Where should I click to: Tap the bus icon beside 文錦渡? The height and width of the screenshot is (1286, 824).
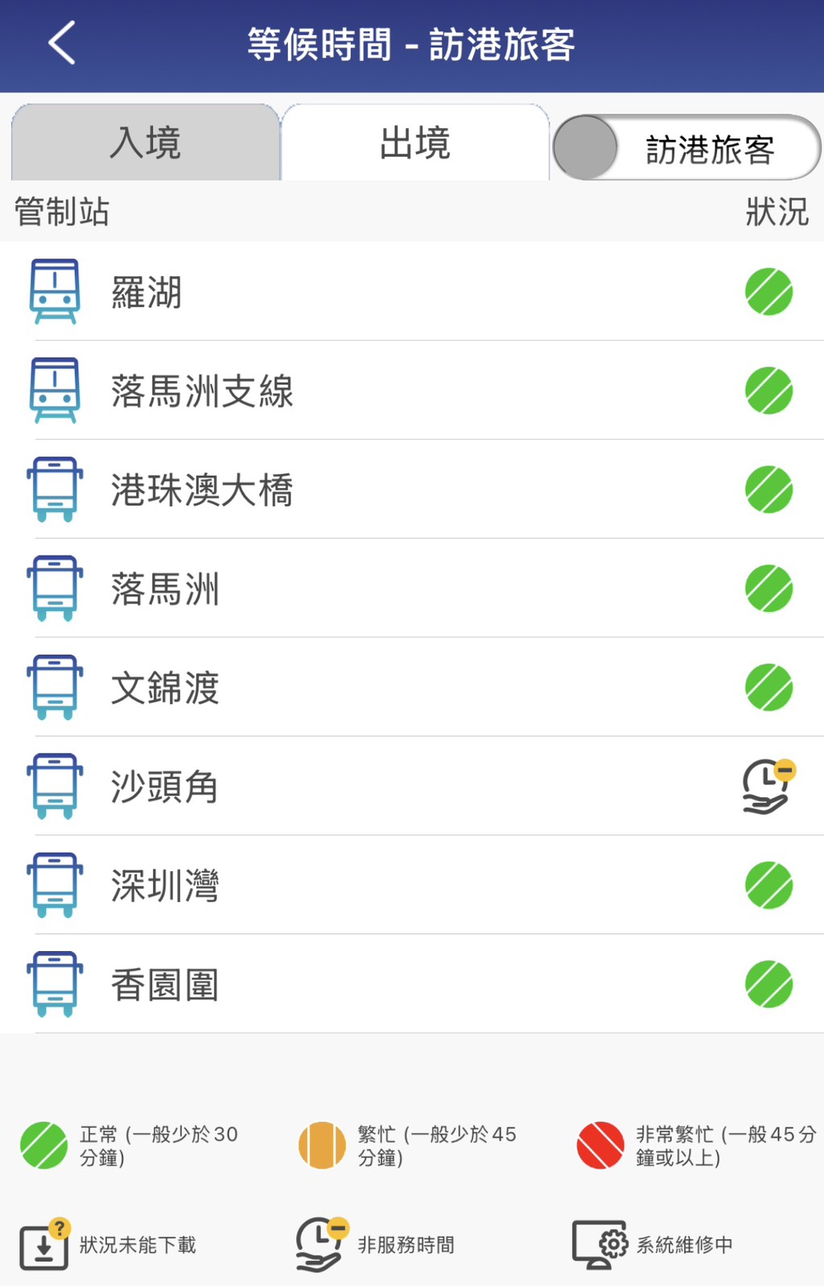(x=55, y=688)
